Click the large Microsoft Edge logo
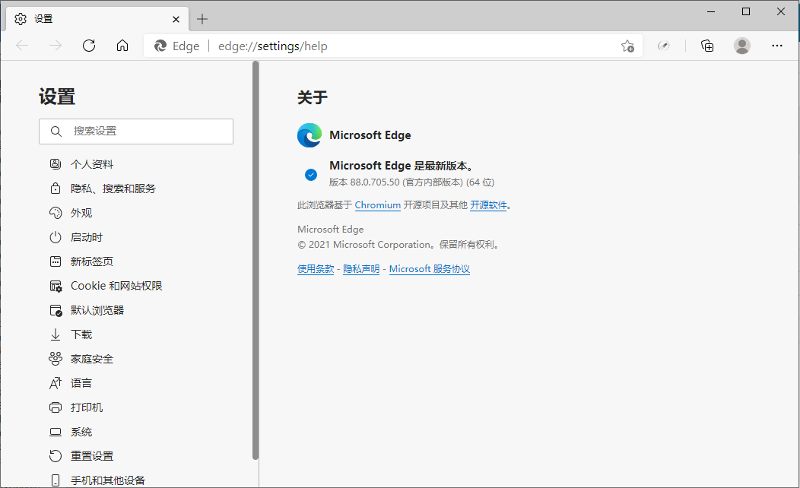This screenshot has width=800, height=488. tap(310, 135)
